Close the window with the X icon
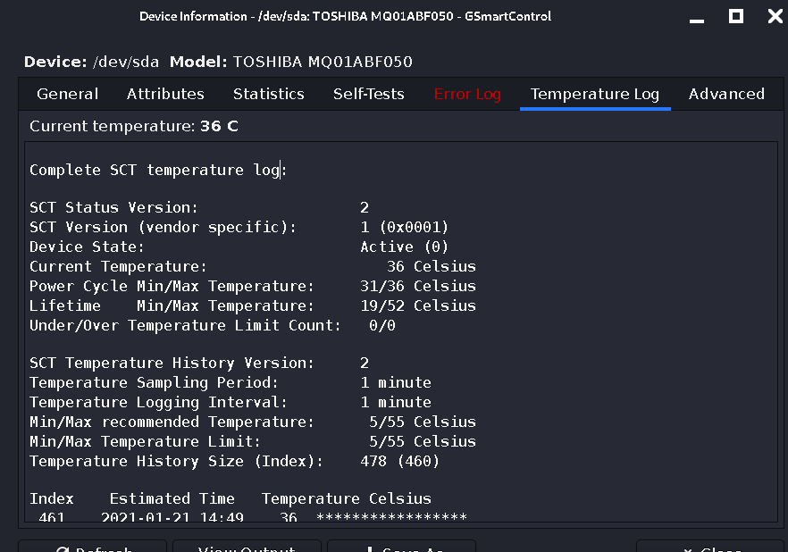Viewport: 788px width, 552px height. tap(775, 16)
